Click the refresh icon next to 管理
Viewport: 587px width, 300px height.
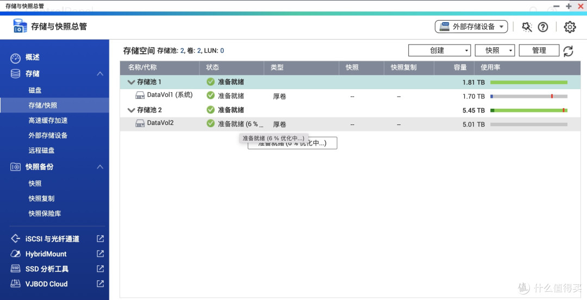pos(568,51)
